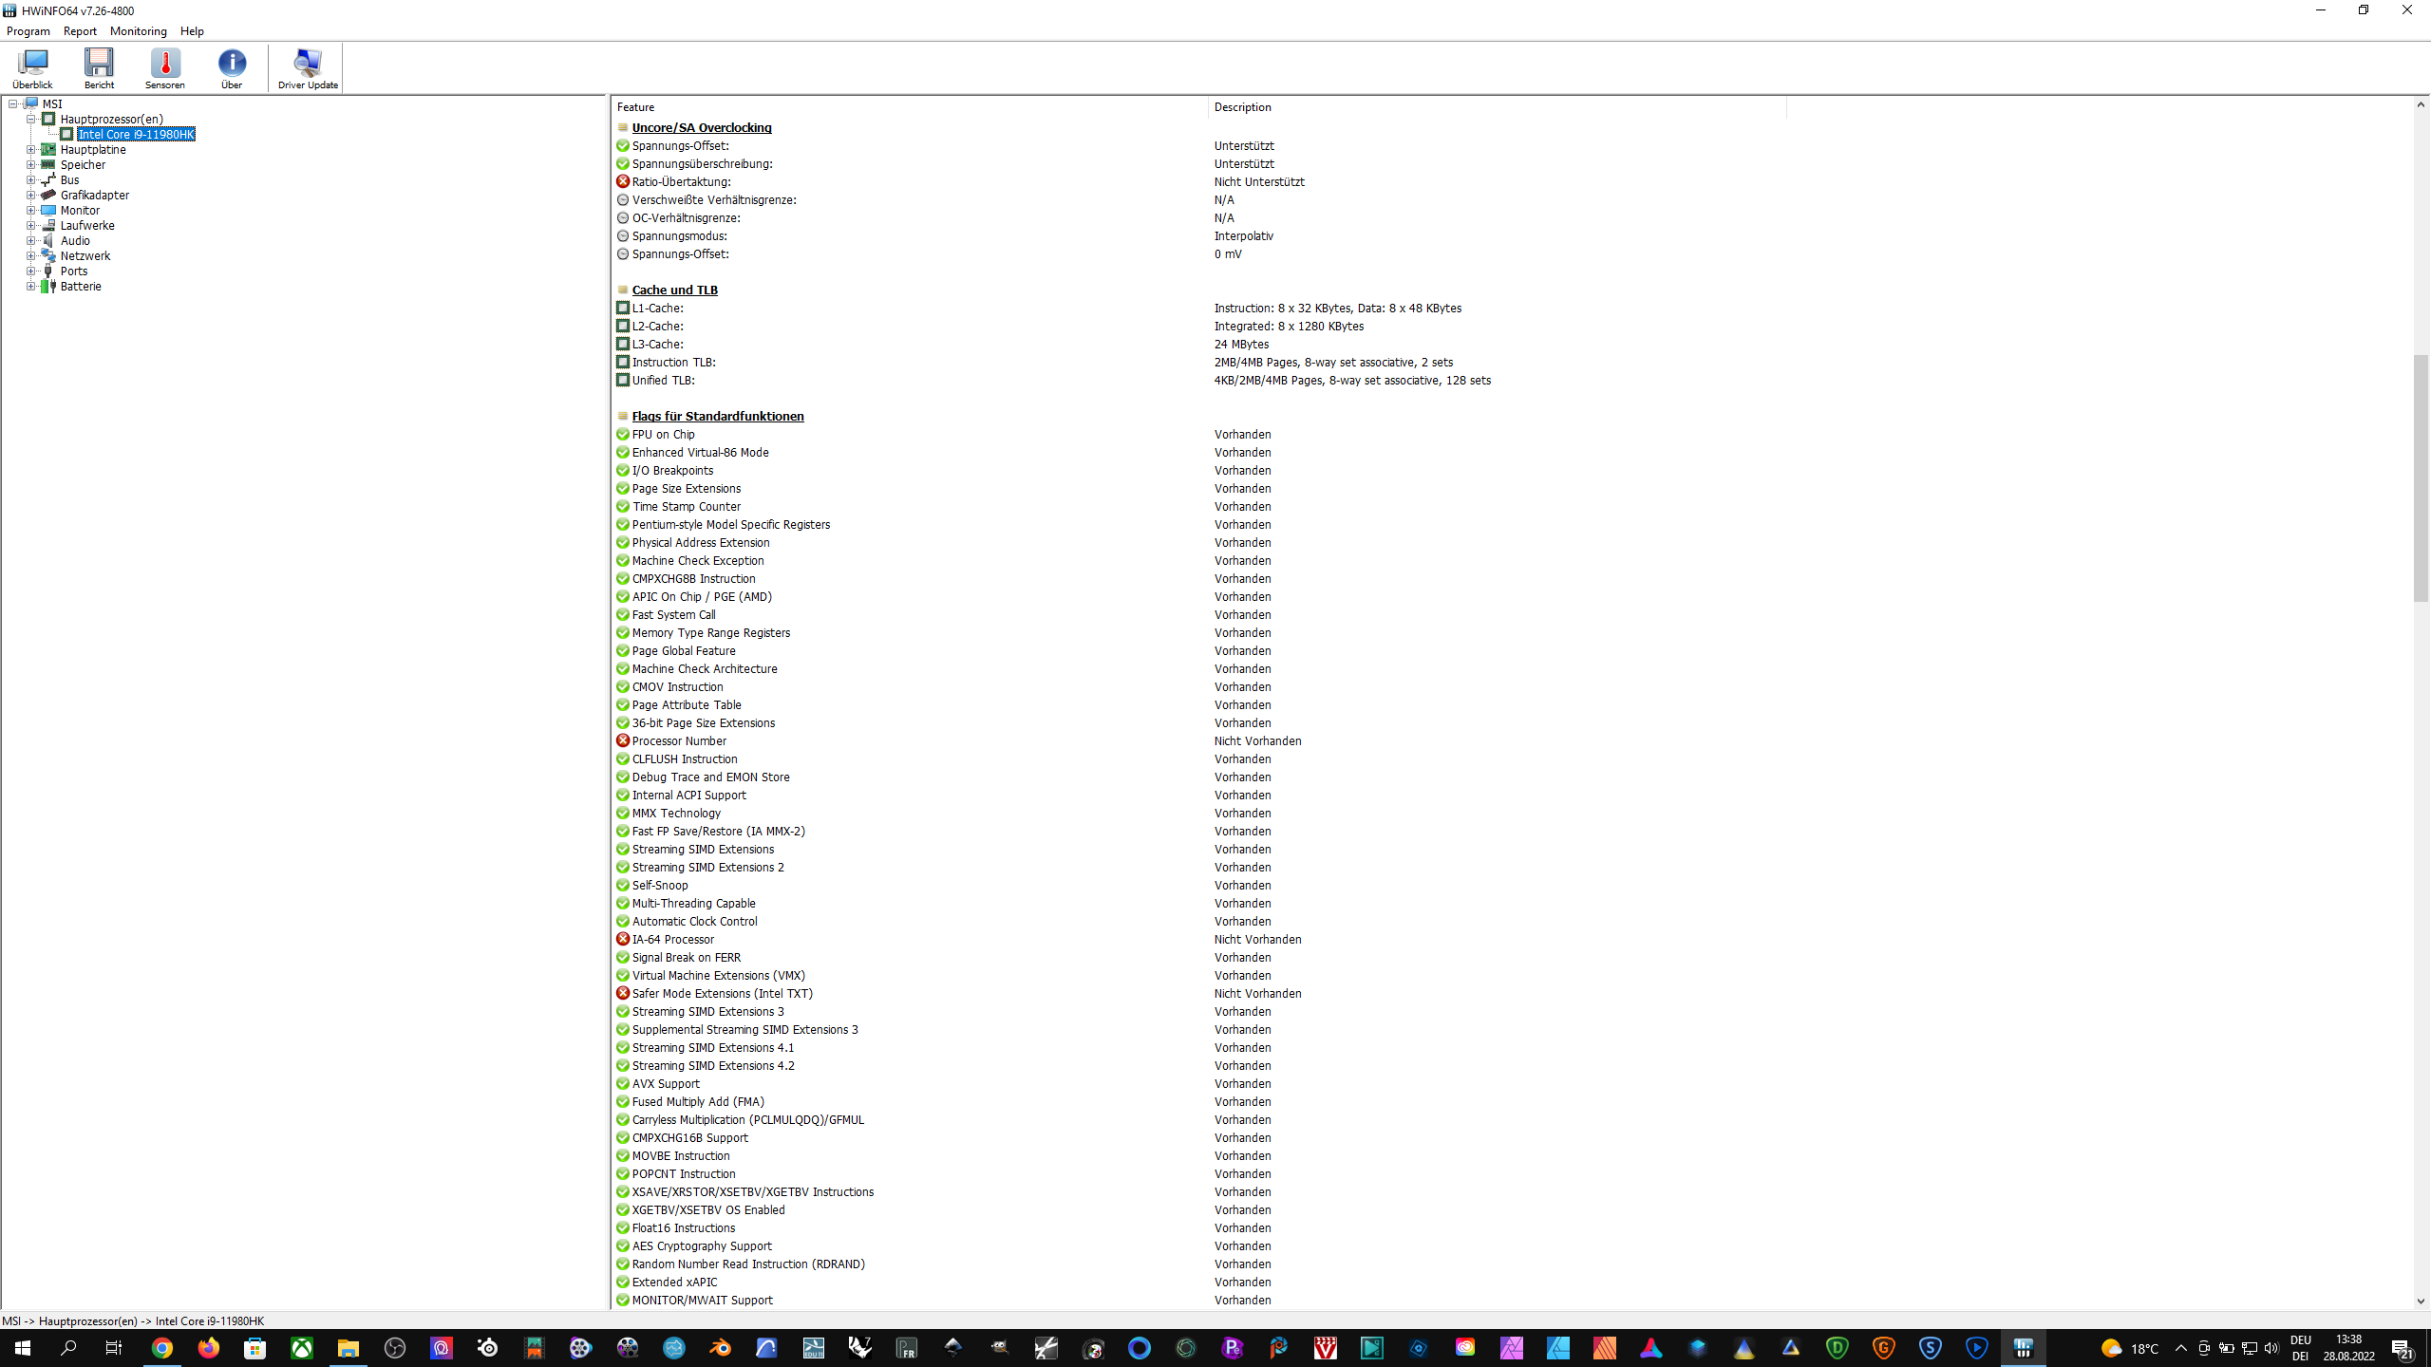Expand the Speicher tree node

pos(30,164)
